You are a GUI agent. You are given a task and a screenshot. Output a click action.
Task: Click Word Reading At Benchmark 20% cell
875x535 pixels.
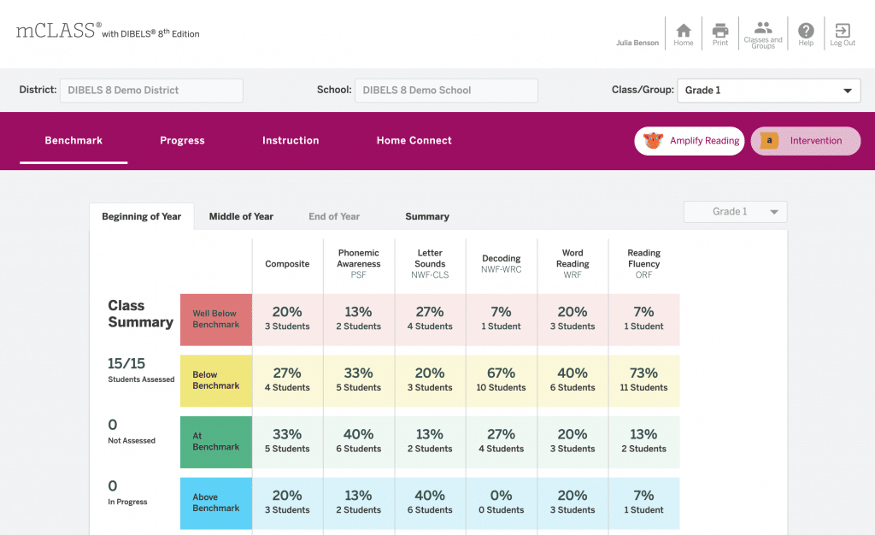(573, 443)
